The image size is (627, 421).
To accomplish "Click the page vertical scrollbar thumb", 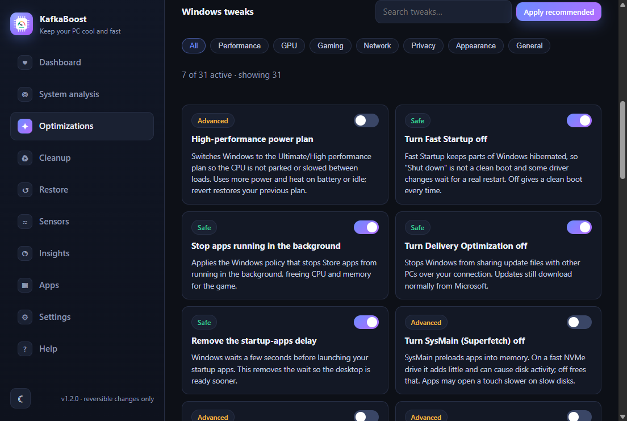I will [x=622, y=140].
